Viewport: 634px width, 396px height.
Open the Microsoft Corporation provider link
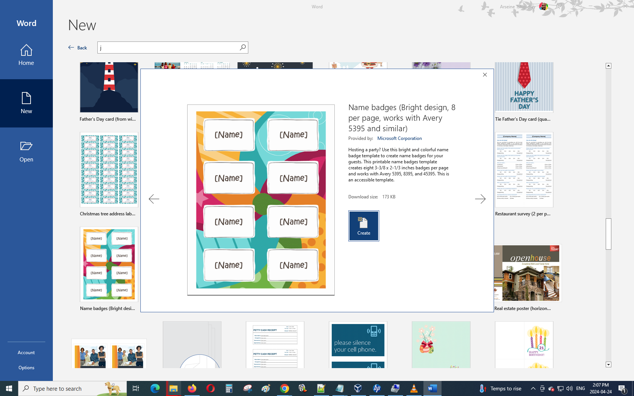399,138
